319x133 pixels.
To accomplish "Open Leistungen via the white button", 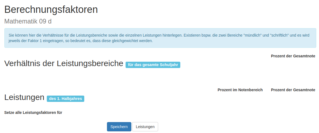I will pos(145,127).
